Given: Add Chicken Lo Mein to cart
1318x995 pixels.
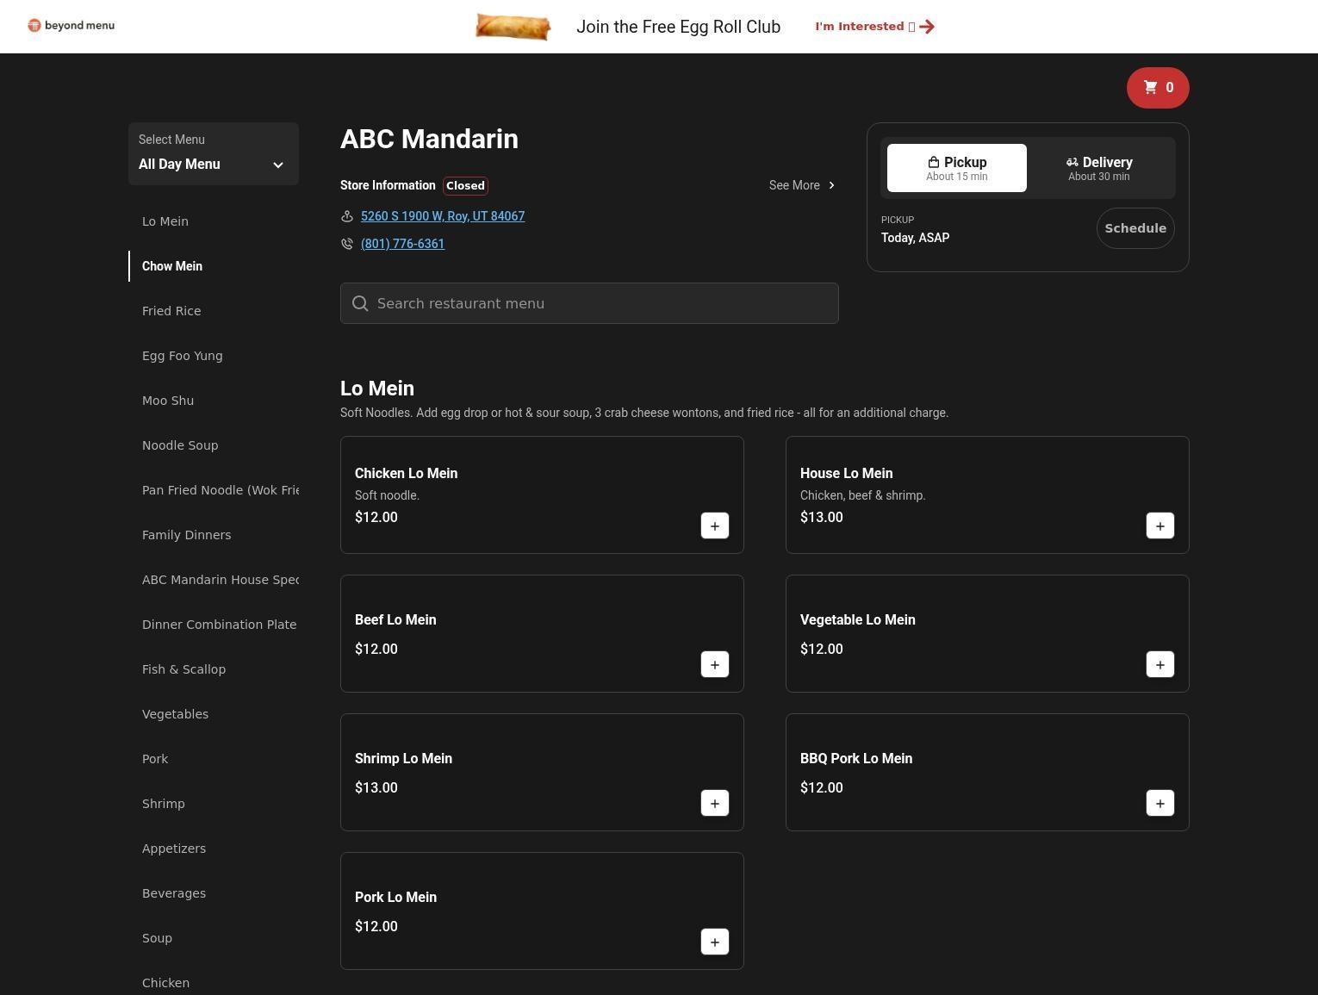Looking at the screenshot, I should pos(714,526).
